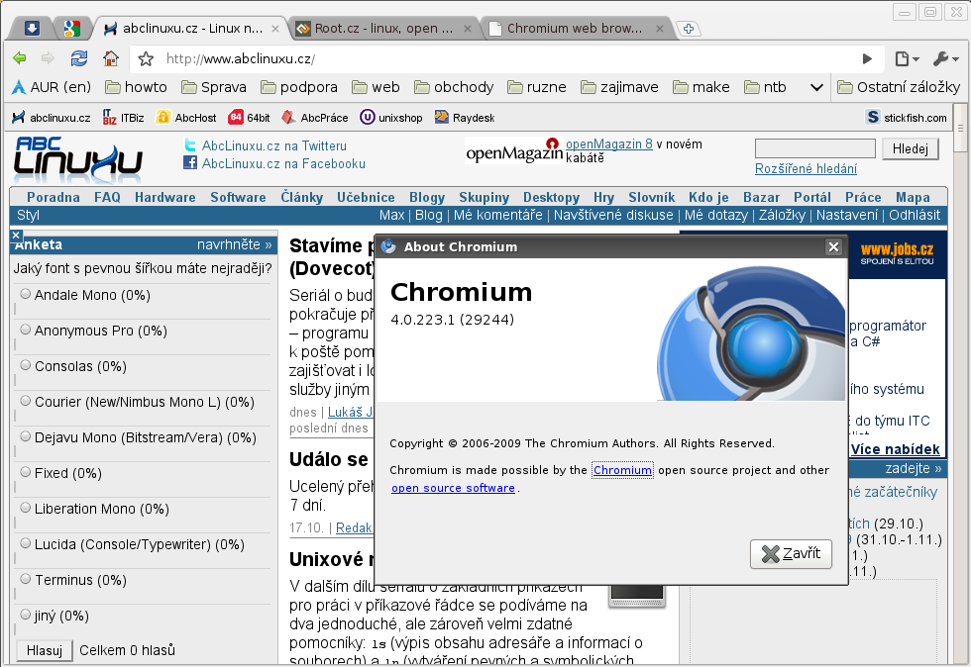Open the AbcHost toolbar shortcut
The image size is (971, 667).
click(186, 118)
